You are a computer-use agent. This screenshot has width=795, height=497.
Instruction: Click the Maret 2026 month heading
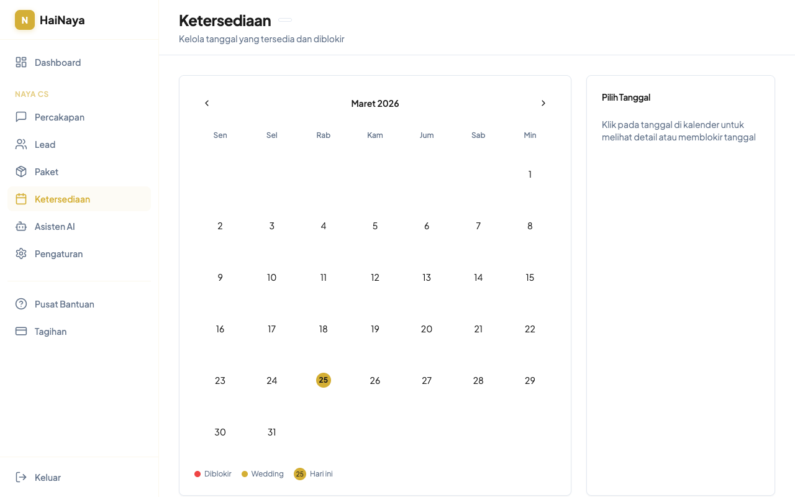(x=375, y=103)
